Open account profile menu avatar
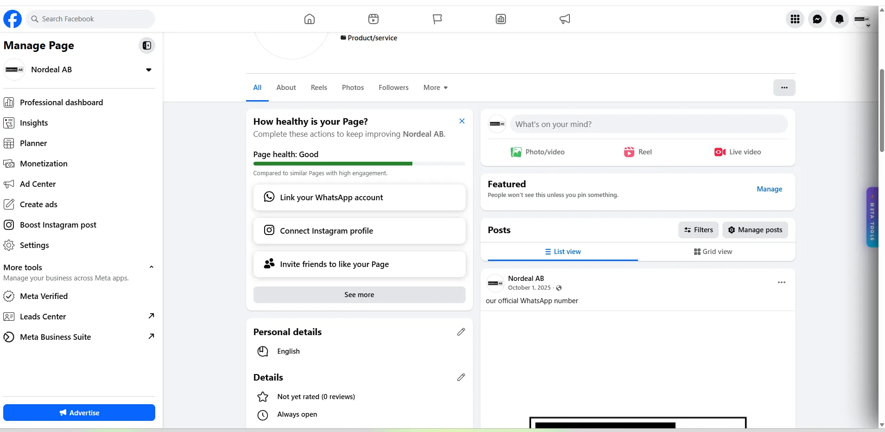 (862, 19)
